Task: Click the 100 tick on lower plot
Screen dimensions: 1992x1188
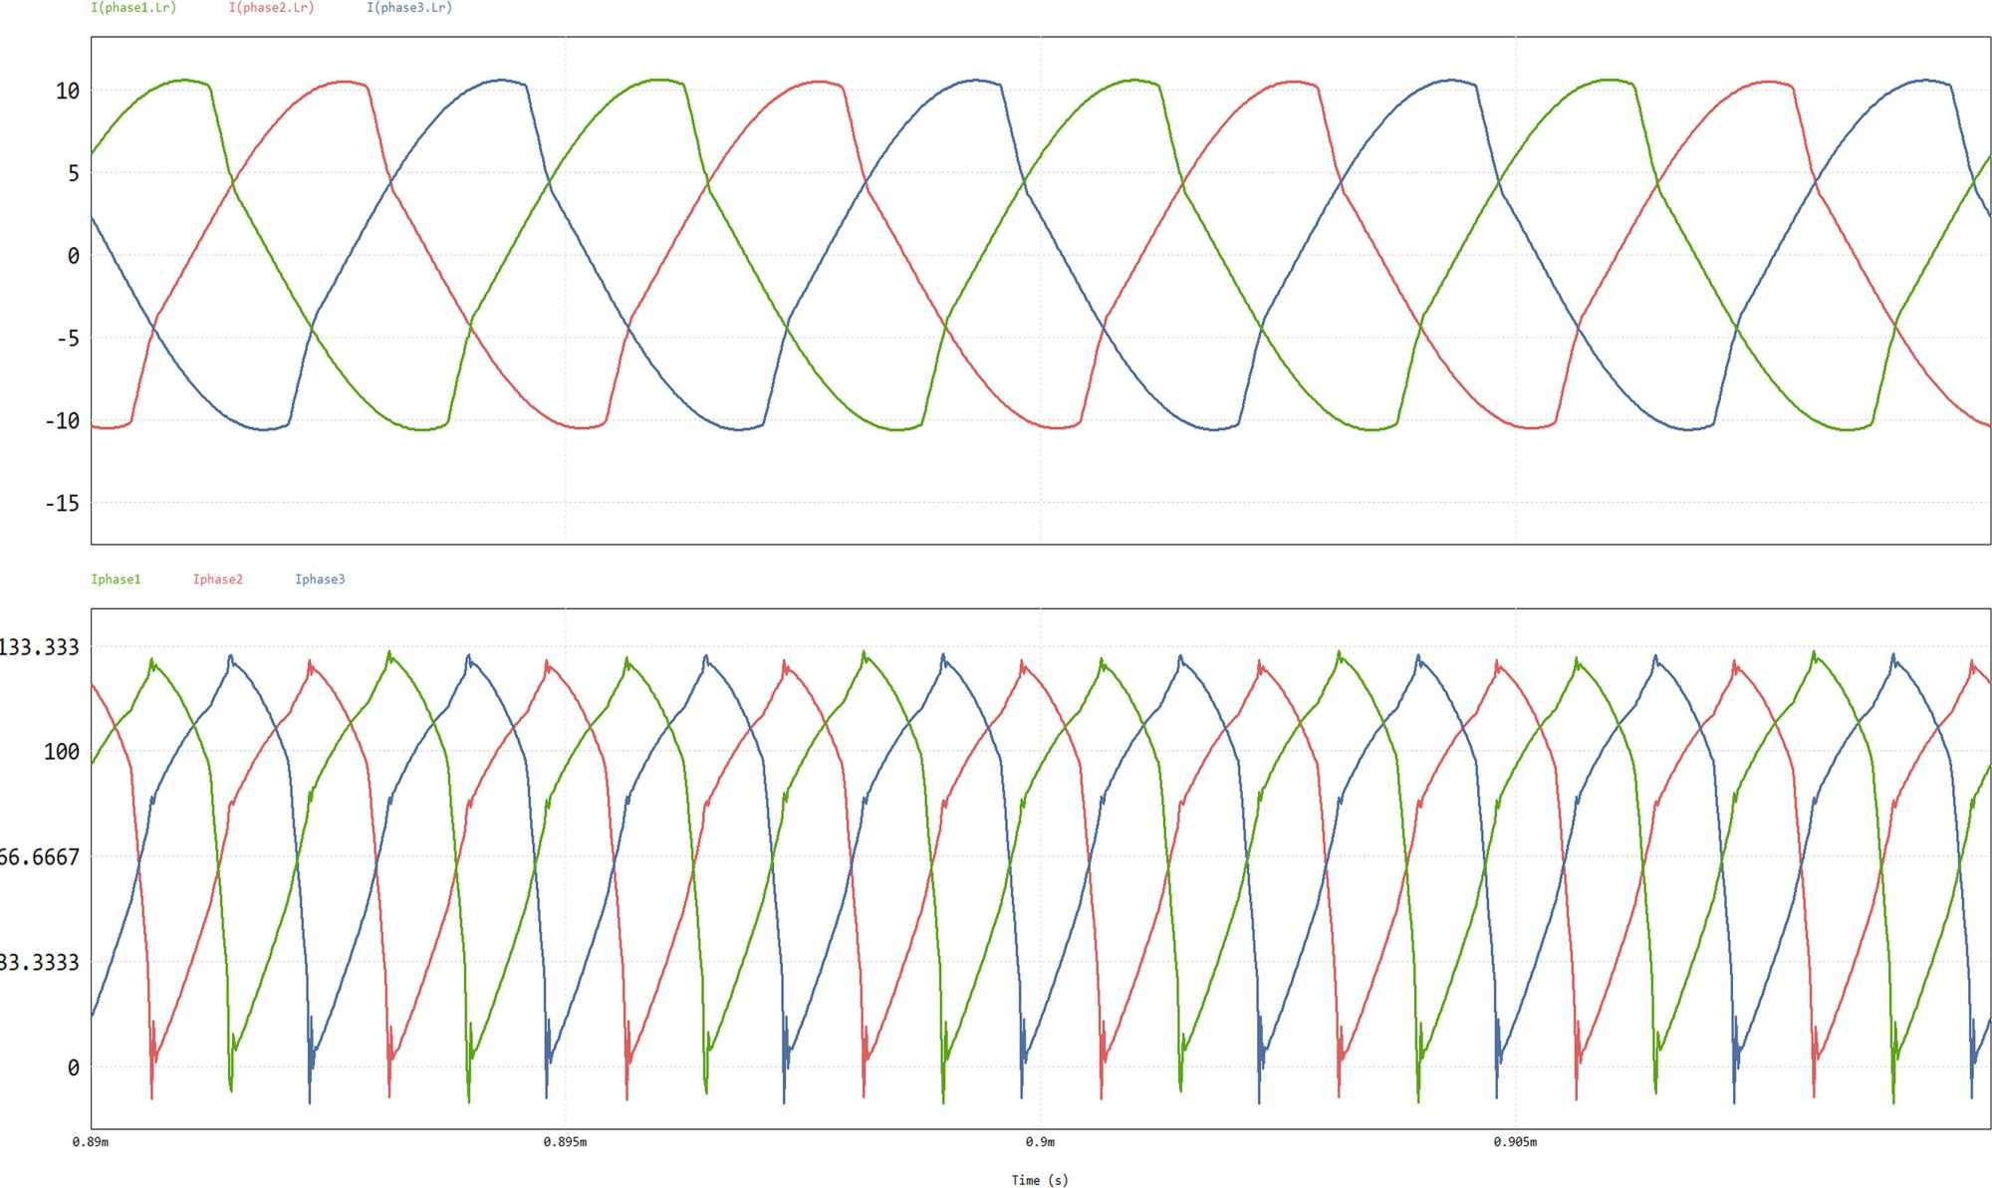Action: pyautogui.click(x=61, y=752)
